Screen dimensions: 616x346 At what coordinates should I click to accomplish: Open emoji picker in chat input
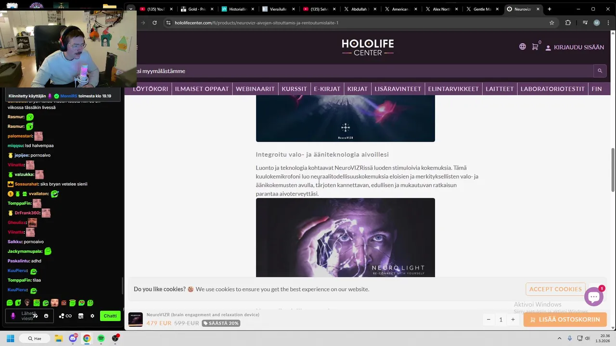click(x=46, y=316)
